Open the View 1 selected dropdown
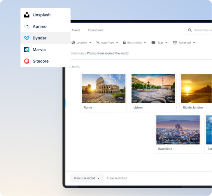The width and height of the screenshot is (212, 196). pyautogui.click(x=86, y=178)
